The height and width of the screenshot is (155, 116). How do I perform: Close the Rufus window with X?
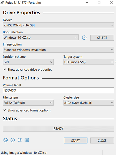[111, 3]
